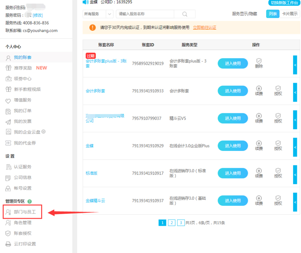Click the 切换新版工作台 button
301x253 pixels.
click(284, 2)
